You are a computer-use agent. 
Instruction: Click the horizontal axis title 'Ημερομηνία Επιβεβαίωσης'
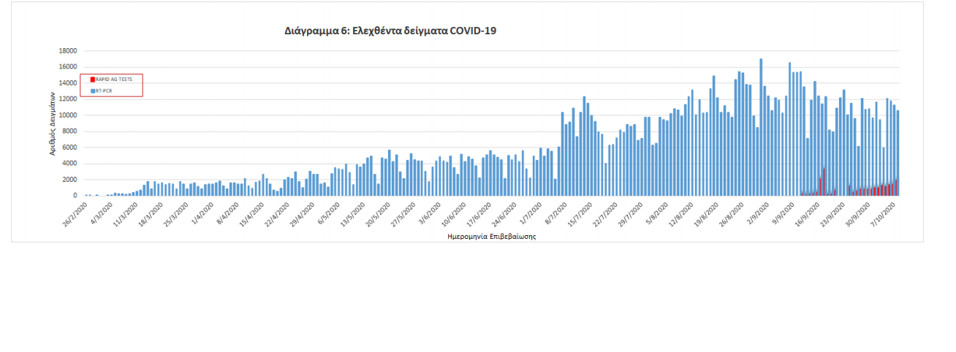(x=491, y=237)
